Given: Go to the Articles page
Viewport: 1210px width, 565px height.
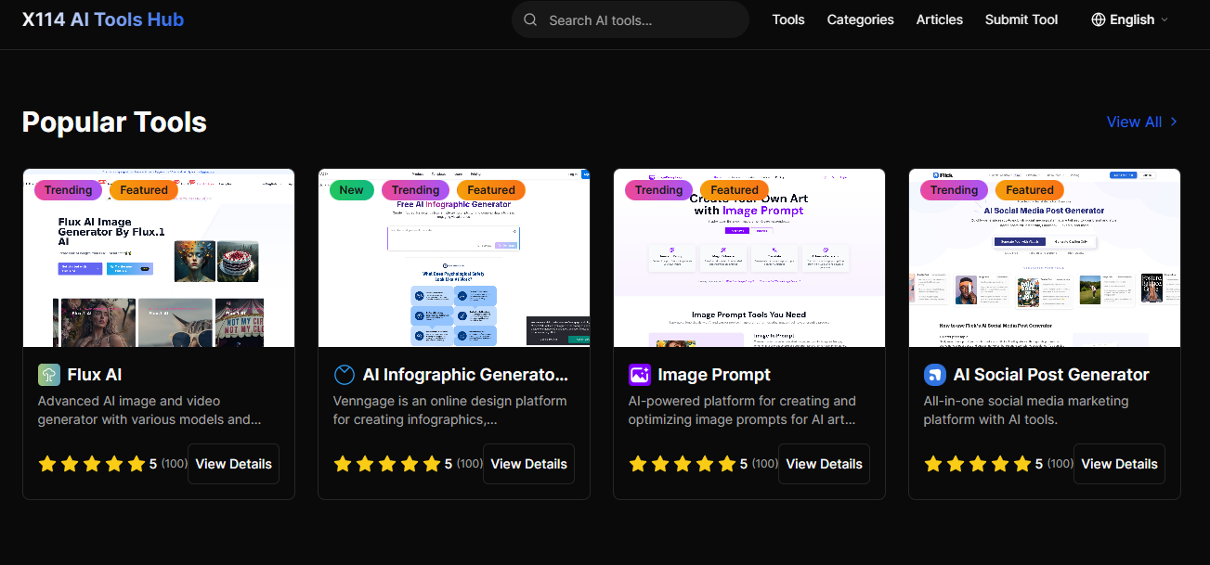Looking at the screenshot, I should pos(940,19).
